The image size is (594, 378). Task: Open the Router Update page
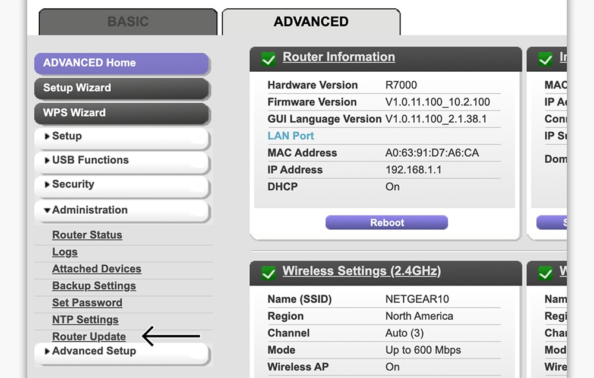point(89,336)
